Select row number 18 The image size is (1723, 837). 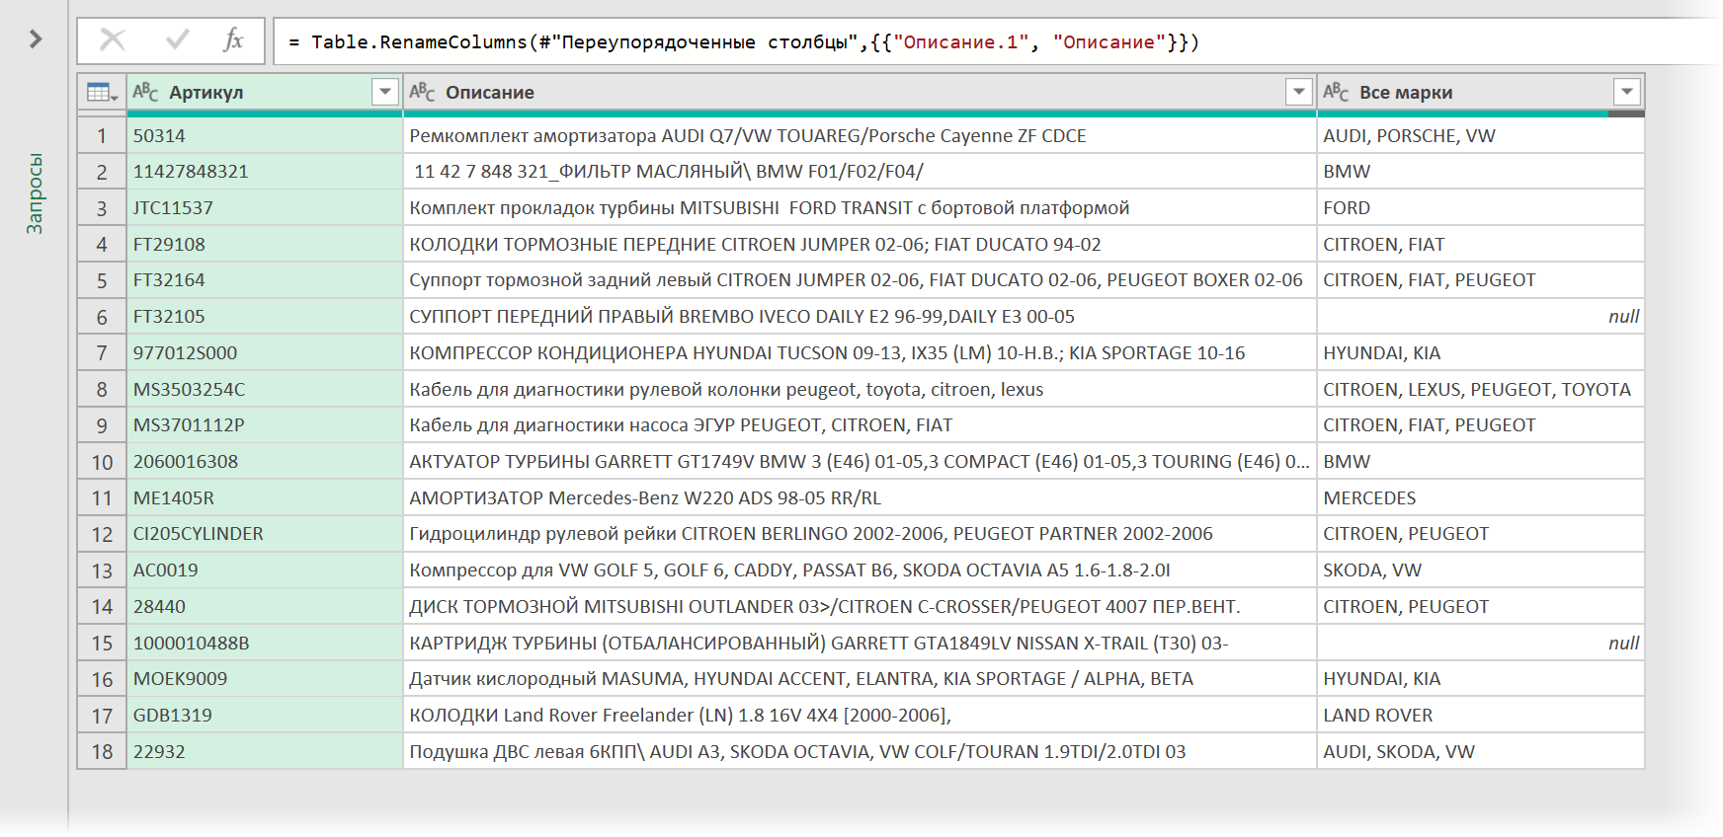pyautogui.click(x=102, y=752)
